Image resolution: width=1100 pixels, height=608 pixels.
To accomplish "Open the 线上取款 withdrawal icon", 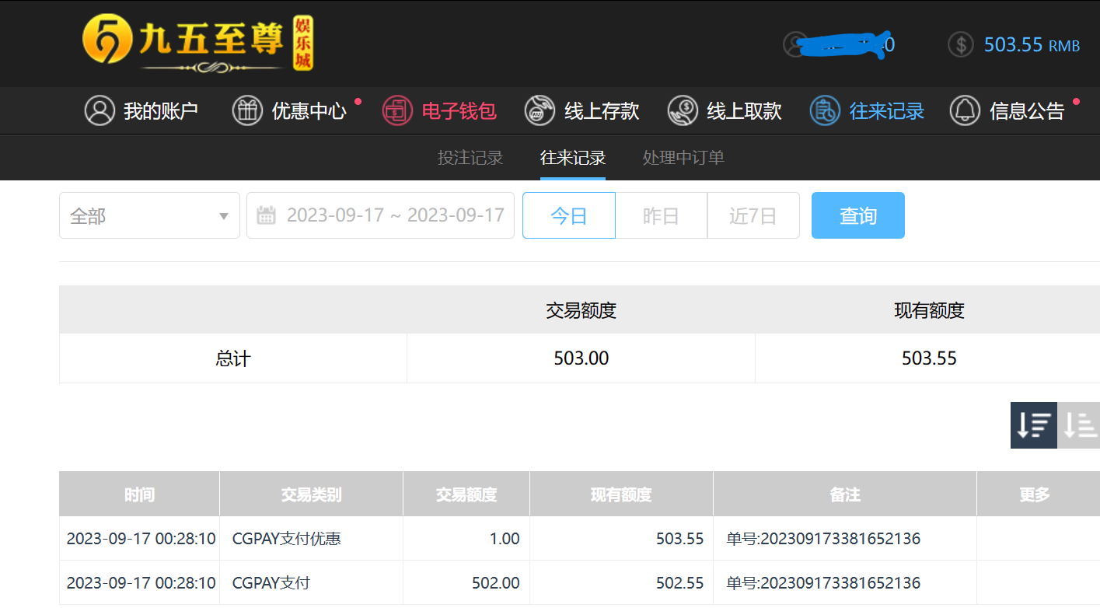I will (683, 110).
